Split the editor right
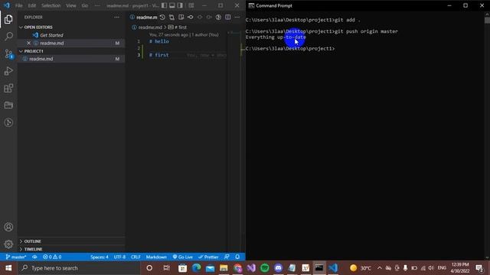This screenshot has height=275, width=490. (228, 17)
